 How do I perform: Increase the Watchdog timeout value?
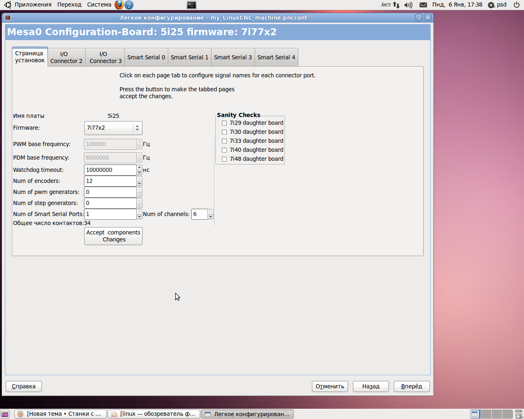coord(139,167)
